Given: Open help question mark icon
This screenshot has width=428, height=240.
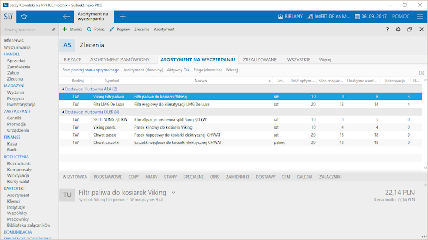Looking at the screenshot, I should [x=387, y=29].
